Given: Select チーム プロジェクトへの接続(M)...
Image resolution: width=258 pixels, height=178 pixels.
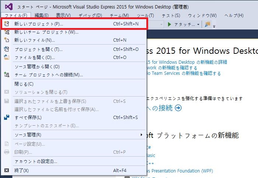Looking at the screenshot, I should point(74,75).
